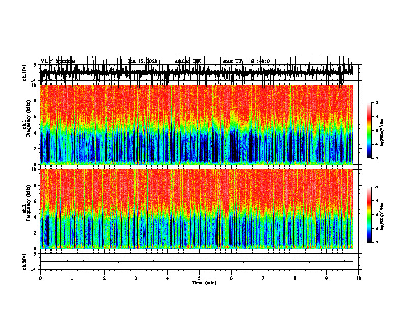
Task: Click time axis tick label 5
Action: pos(199,278)
